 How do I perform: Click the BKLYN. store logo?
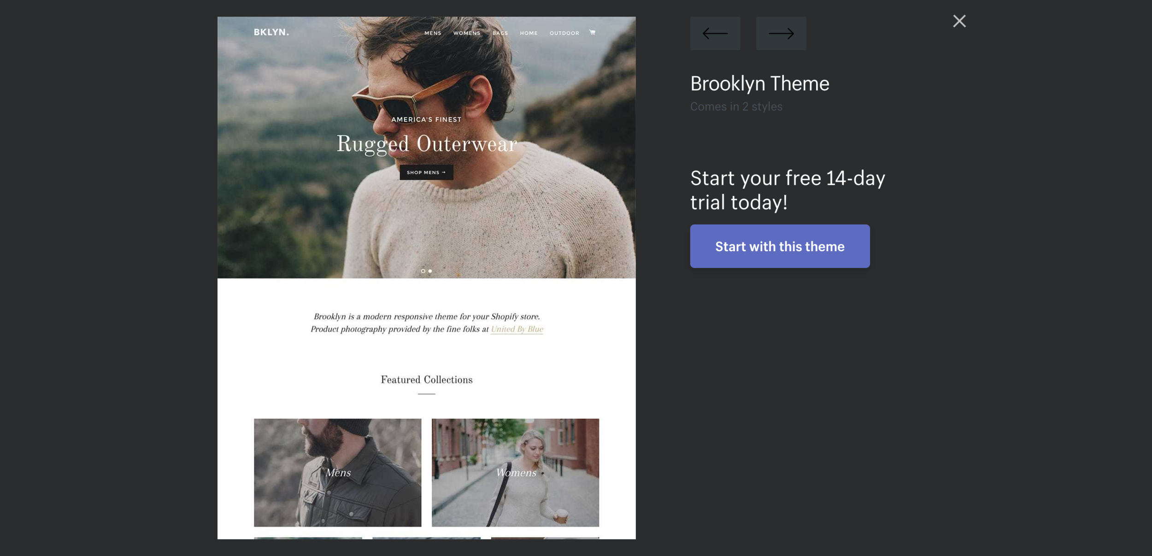coord(271,32)
